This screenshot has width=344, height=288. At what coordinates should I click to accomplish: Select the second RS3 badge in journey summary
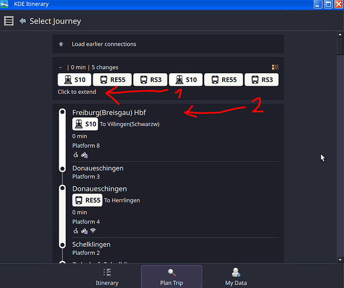pos(262,79)
